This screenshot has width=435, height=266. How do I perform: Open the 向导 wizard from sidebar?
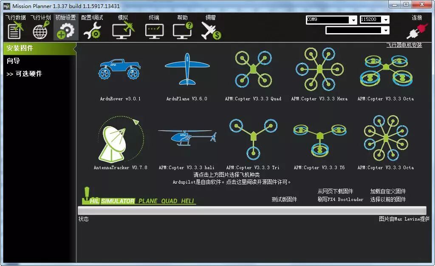point(13,60)
